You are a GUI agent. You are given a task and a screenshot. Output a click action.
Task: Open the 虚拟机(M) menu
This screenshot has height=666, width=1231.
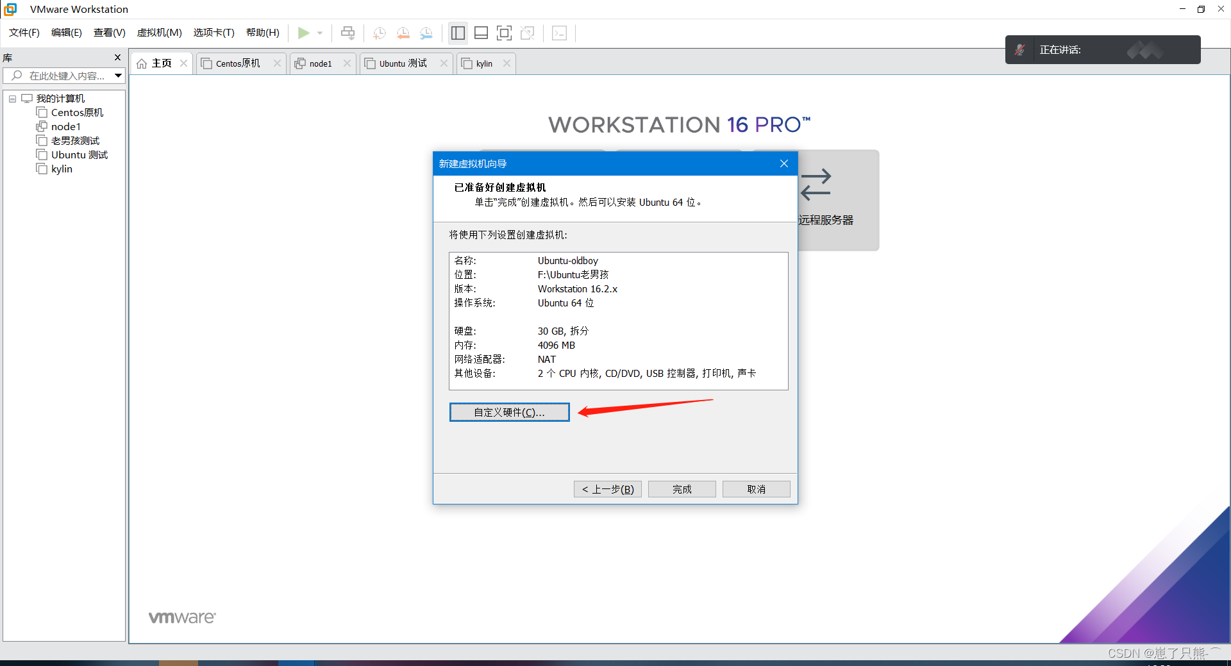coord(160,33)
